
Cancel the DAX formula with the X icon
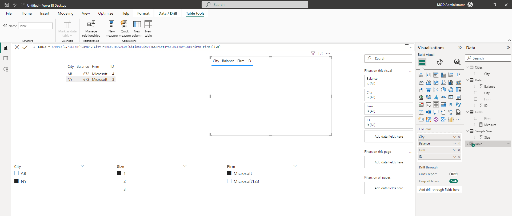tap(17, 47)
